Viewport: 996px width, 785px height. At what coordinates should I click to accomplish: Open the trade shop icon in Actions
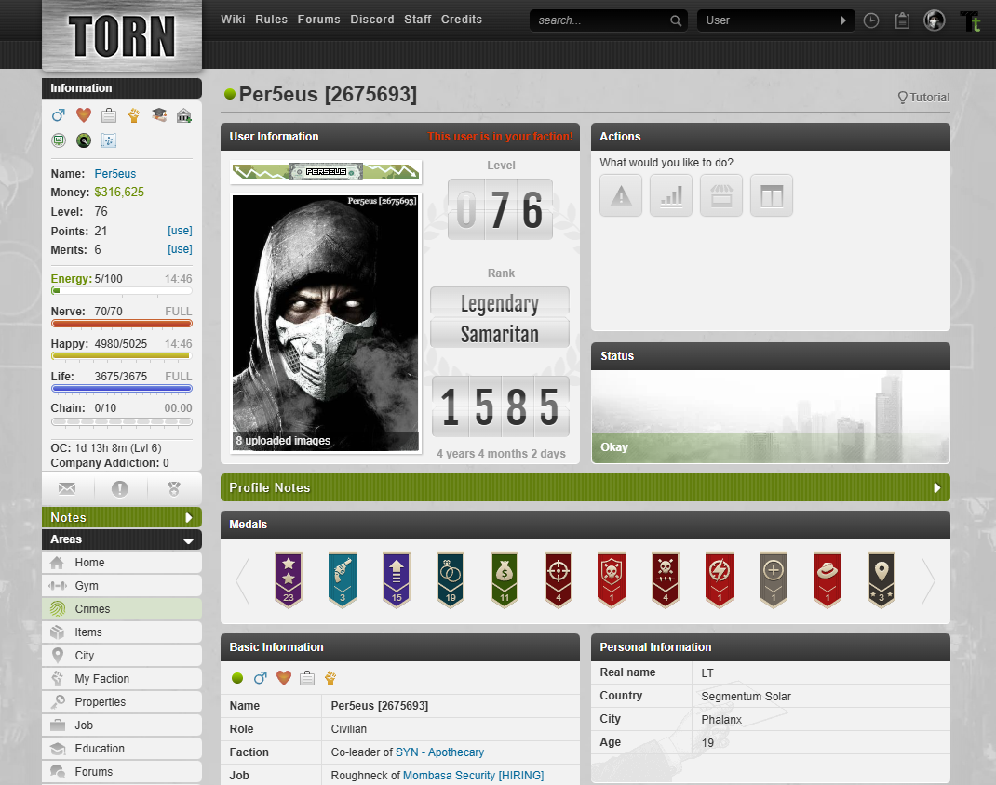click(721, 195)
